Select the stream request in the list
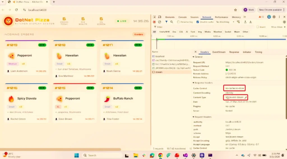Image resolution: width=287 pixels, height=159 pixels. 159,72
